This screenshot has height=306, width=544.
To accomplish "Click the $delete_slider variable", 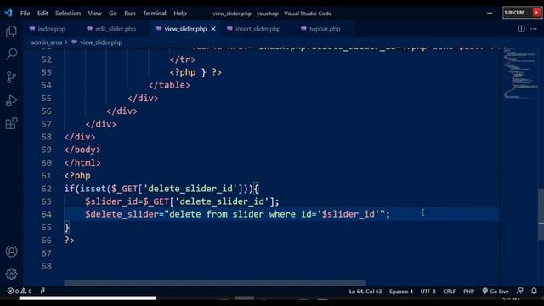I will (x=122, y=214).
